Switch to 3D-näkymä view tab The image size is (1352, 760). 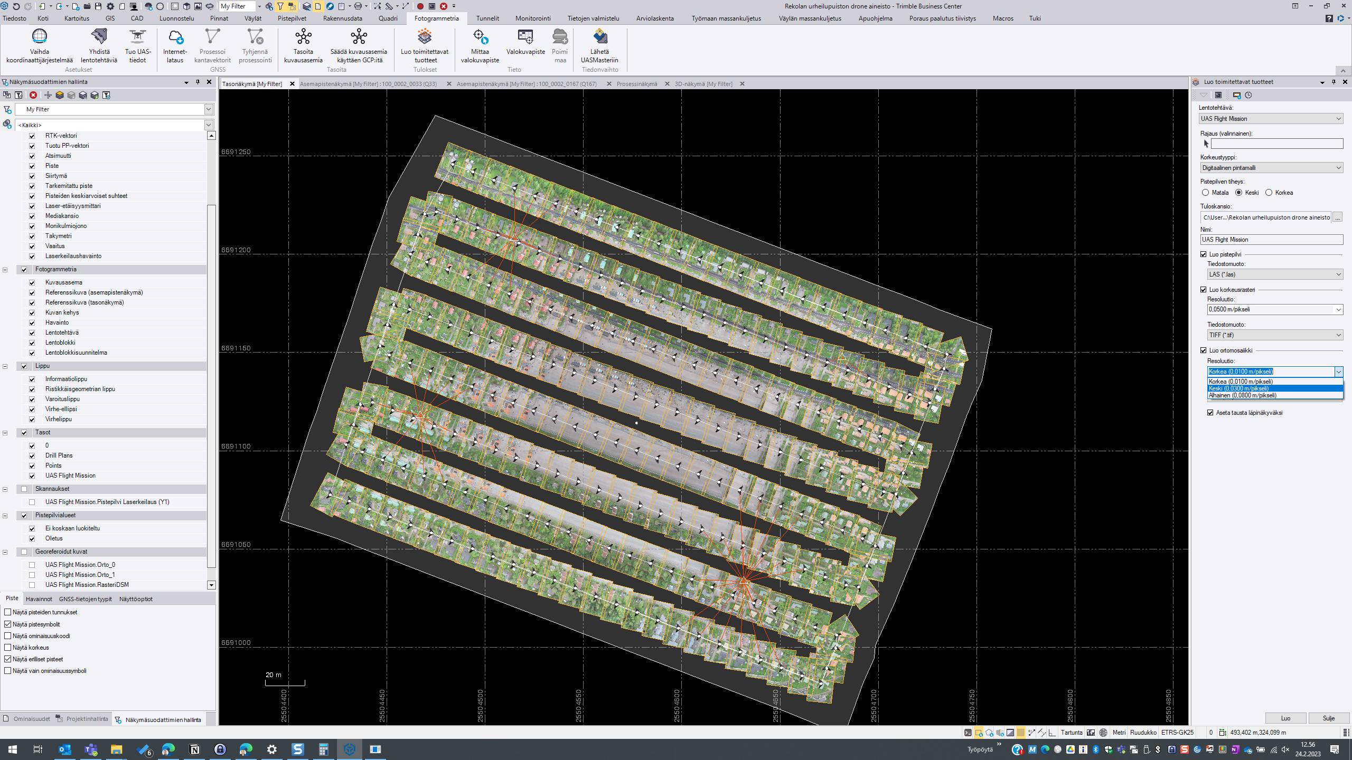click(x=703, y=84)
